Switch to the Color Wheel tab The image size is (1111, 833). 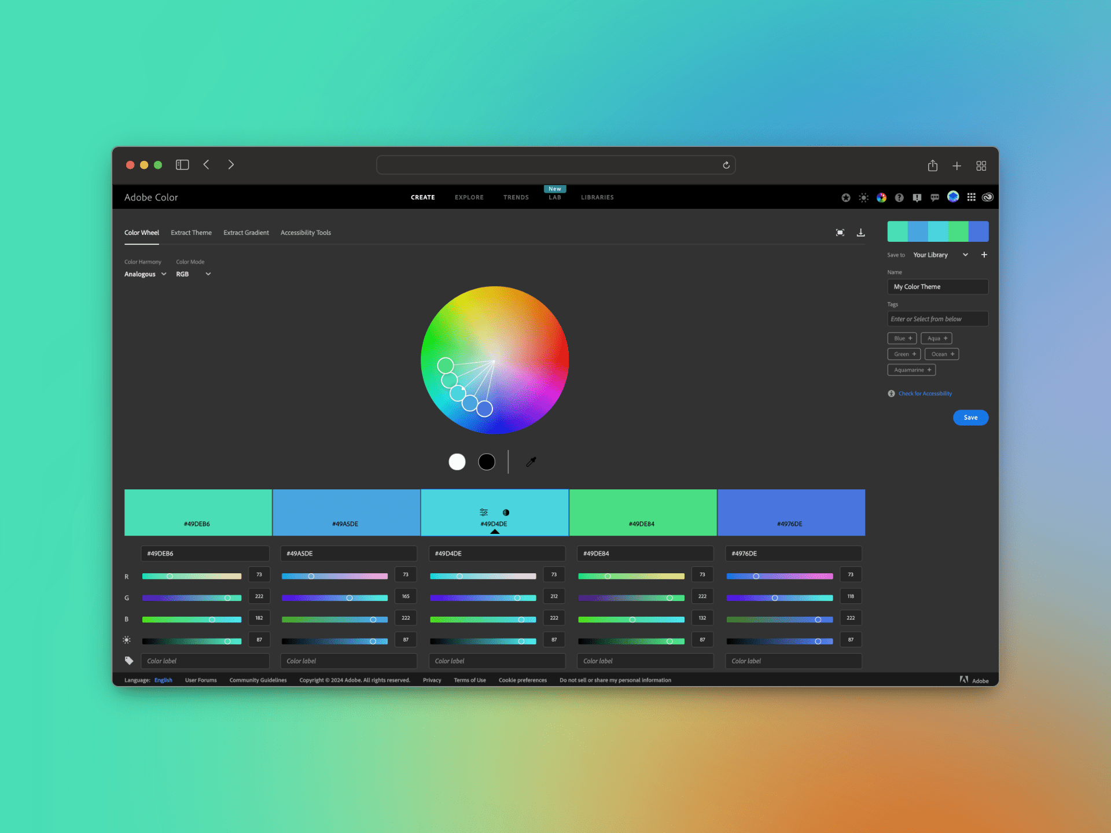tap(142, 233)
